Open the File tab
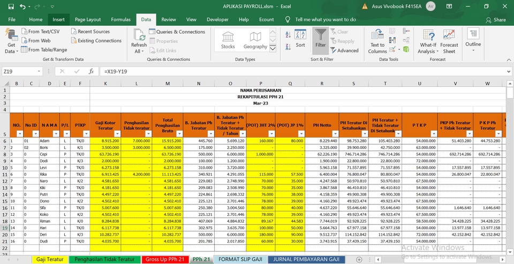The width and height of the screenshot is (514, 264). 12,20
